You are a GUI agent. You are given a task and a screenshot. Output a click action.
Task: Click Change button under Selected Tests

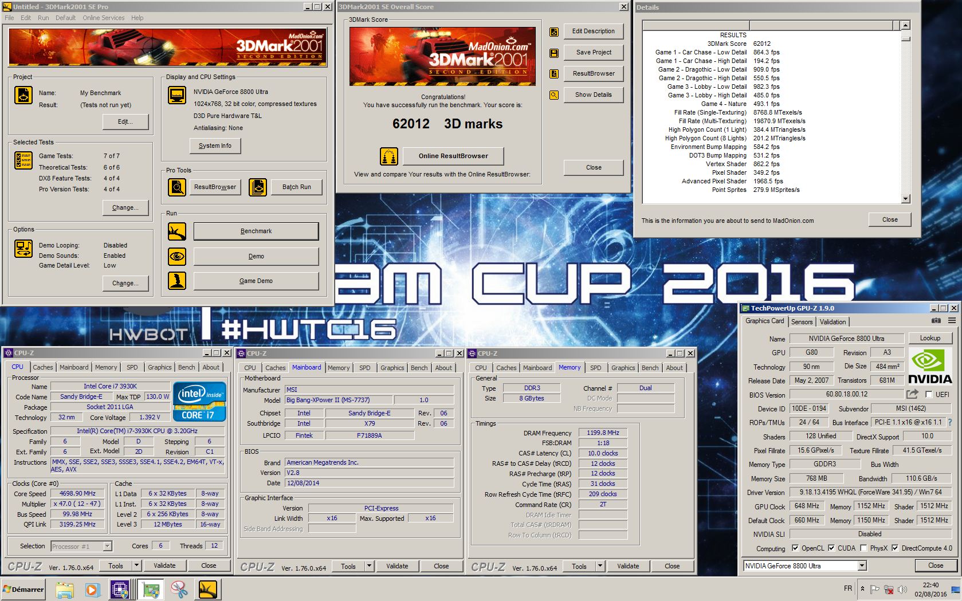click(125, 208)
